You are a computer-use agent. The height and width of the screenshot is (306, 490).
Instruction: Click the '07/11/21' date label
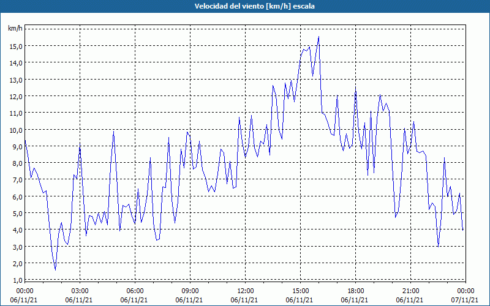pyautogui.click(x=465, y=300)
